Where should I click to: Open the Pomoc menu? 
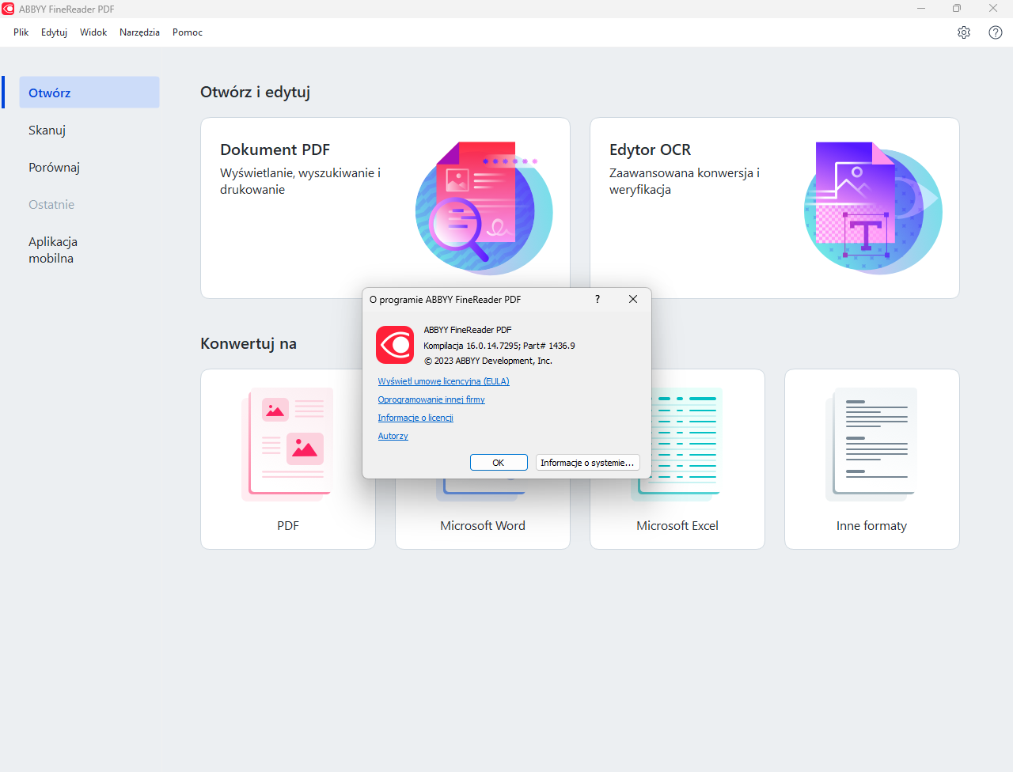click(x=188, y=32)
